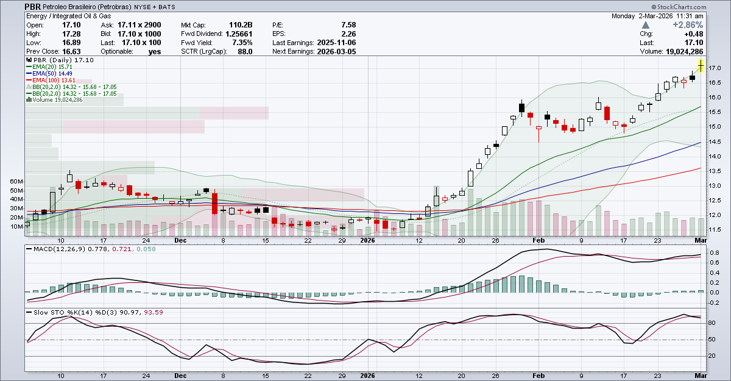Click the EMA(100) 13.61 legend entry
The height and width of the screenshot is (381, 731).
coord(54,80)
